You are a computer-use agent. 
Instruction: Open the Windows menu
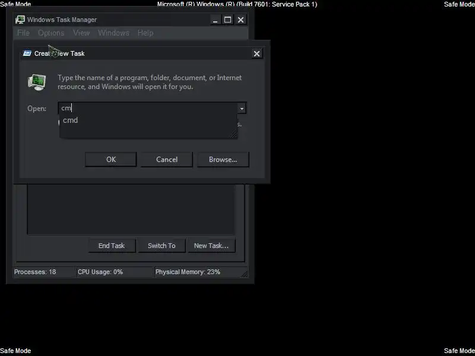(113, 33)
